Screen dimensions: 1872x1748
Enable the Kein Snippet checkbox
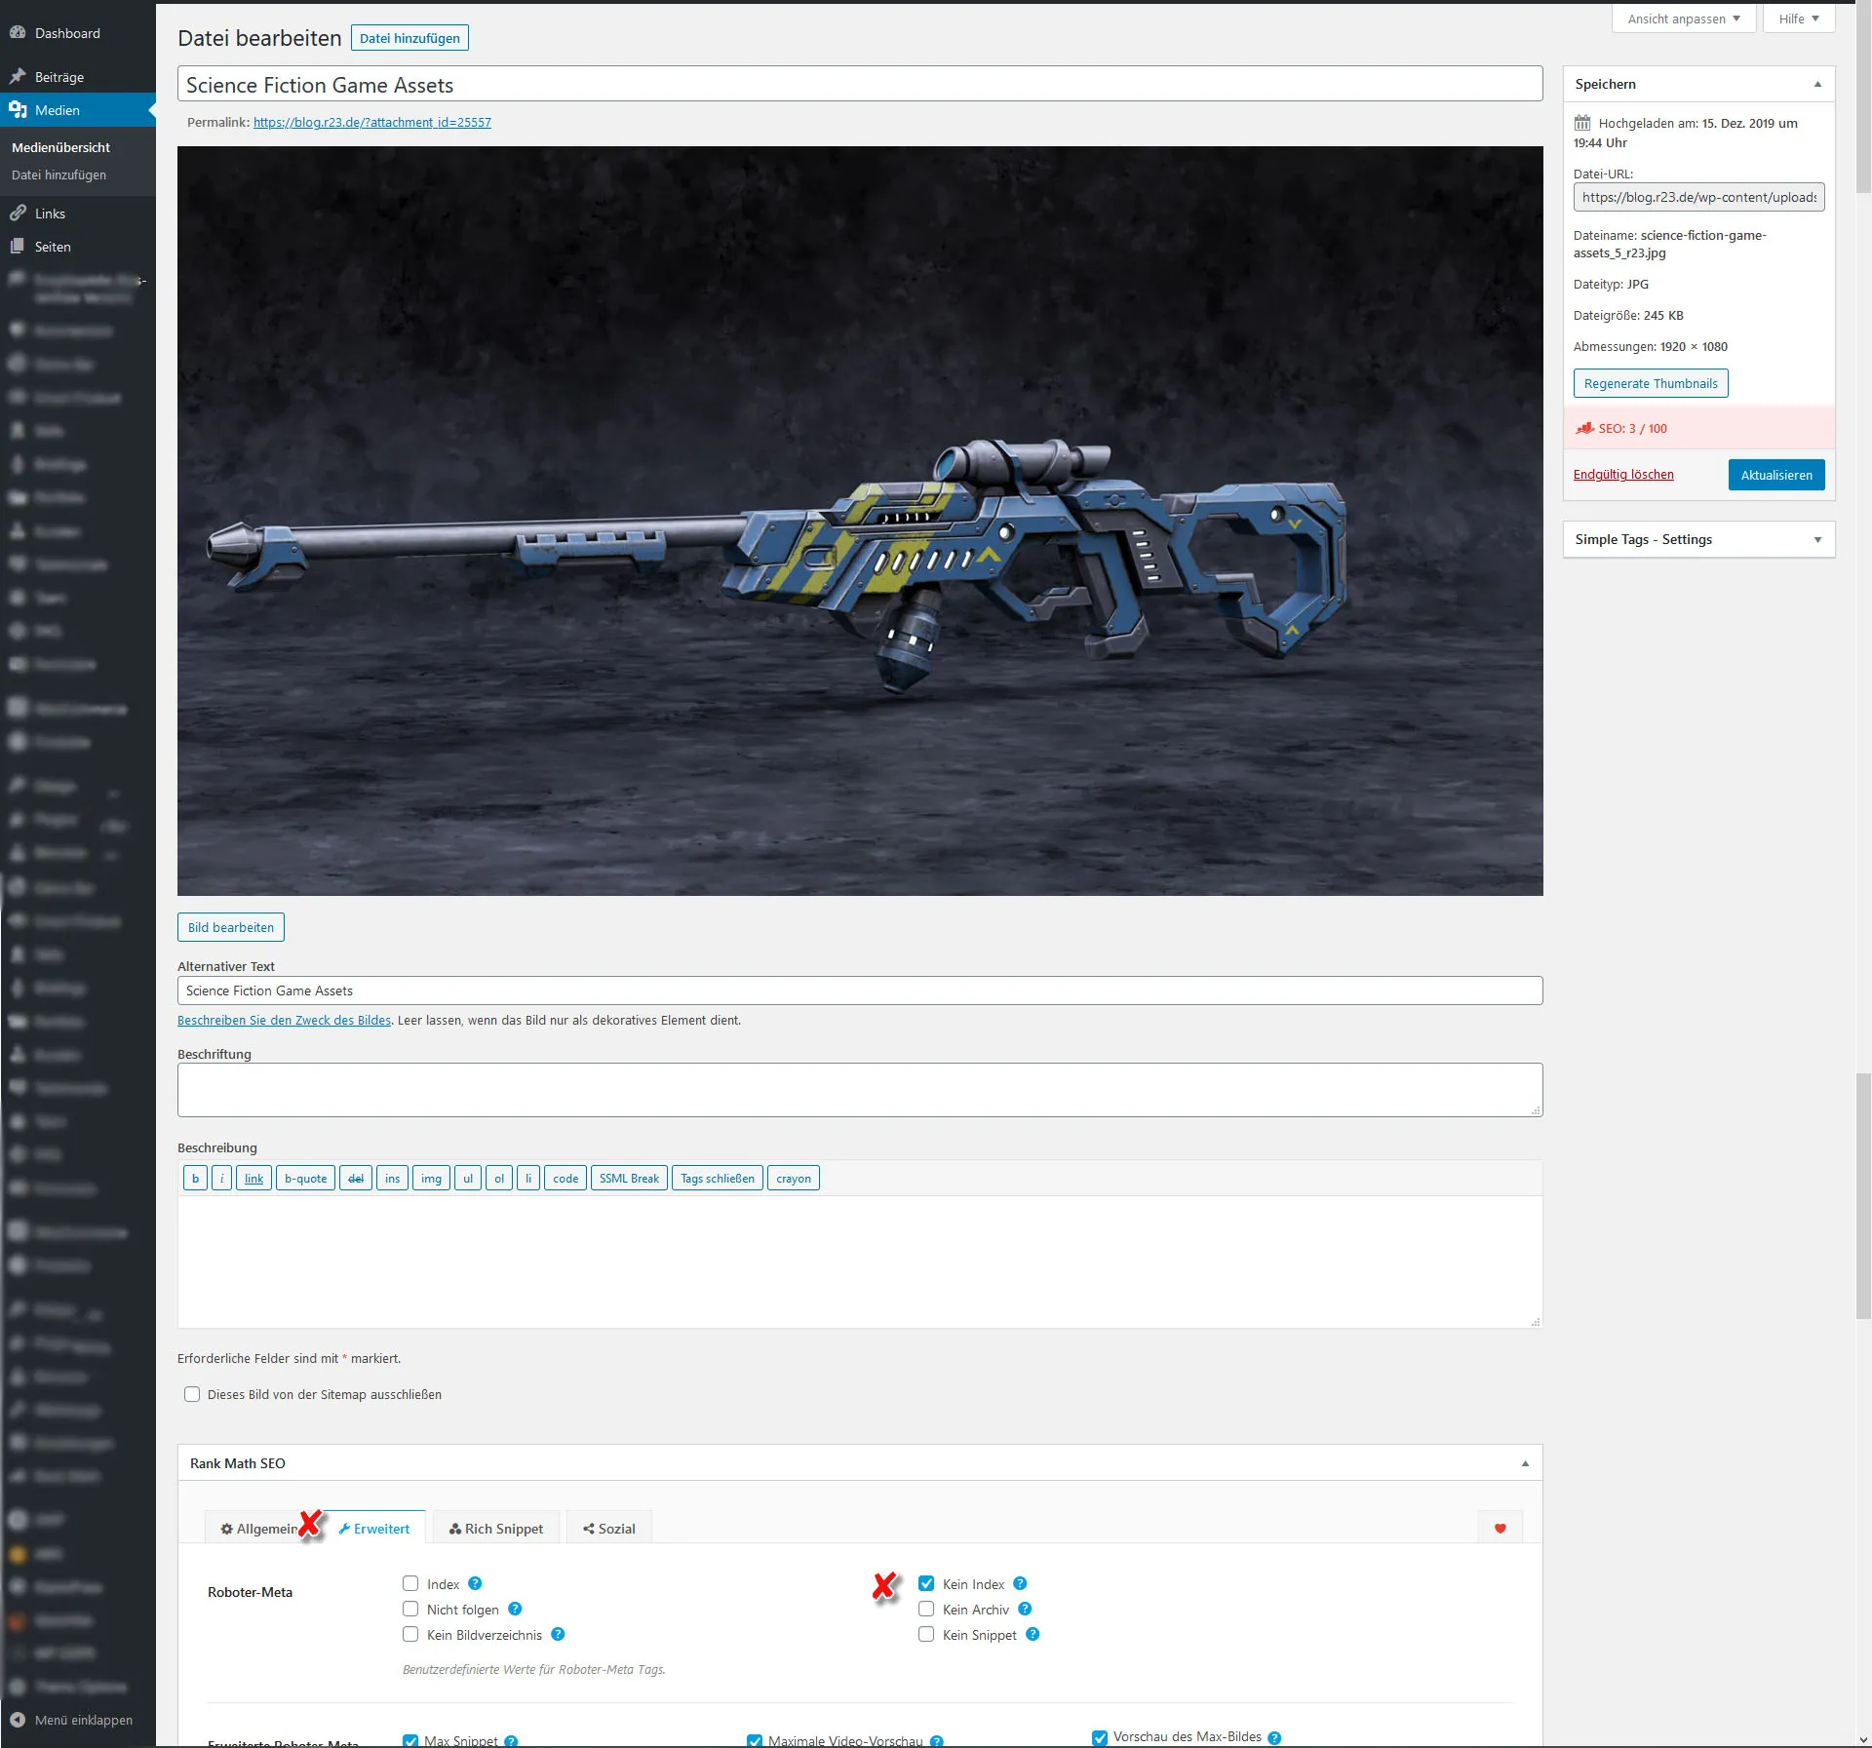[926, 1634]
